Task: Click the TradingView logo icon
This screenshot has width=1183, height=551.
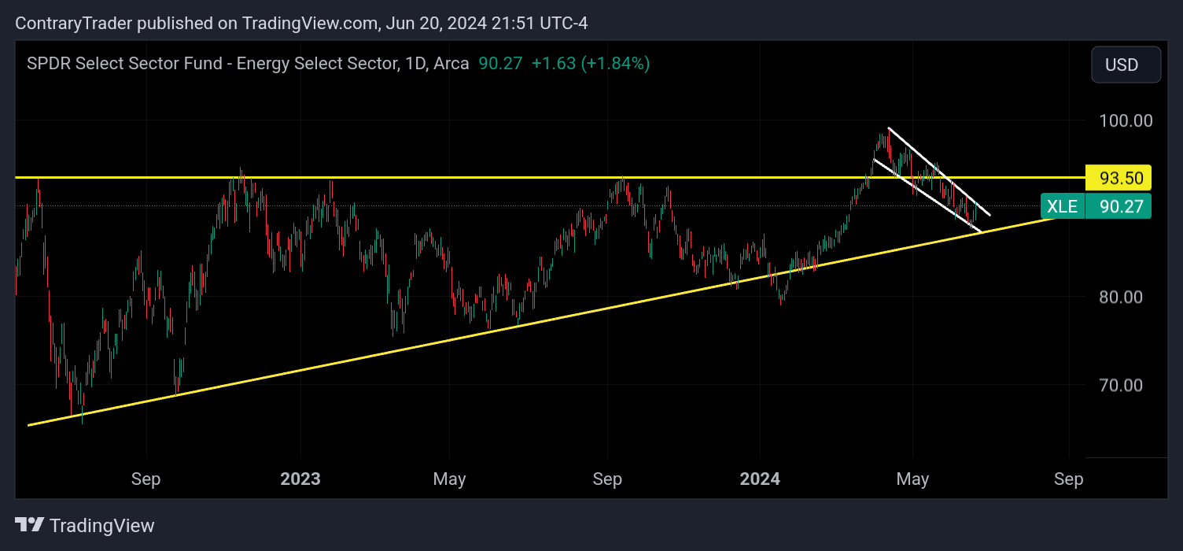Action: [29, 525]
